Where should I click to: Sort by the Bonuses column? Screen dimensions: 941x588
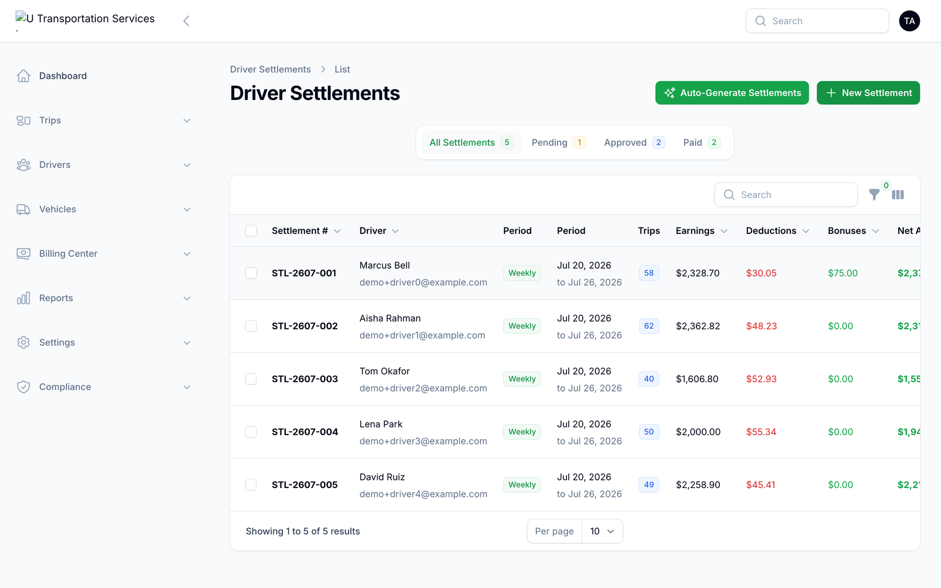[853, 230]
